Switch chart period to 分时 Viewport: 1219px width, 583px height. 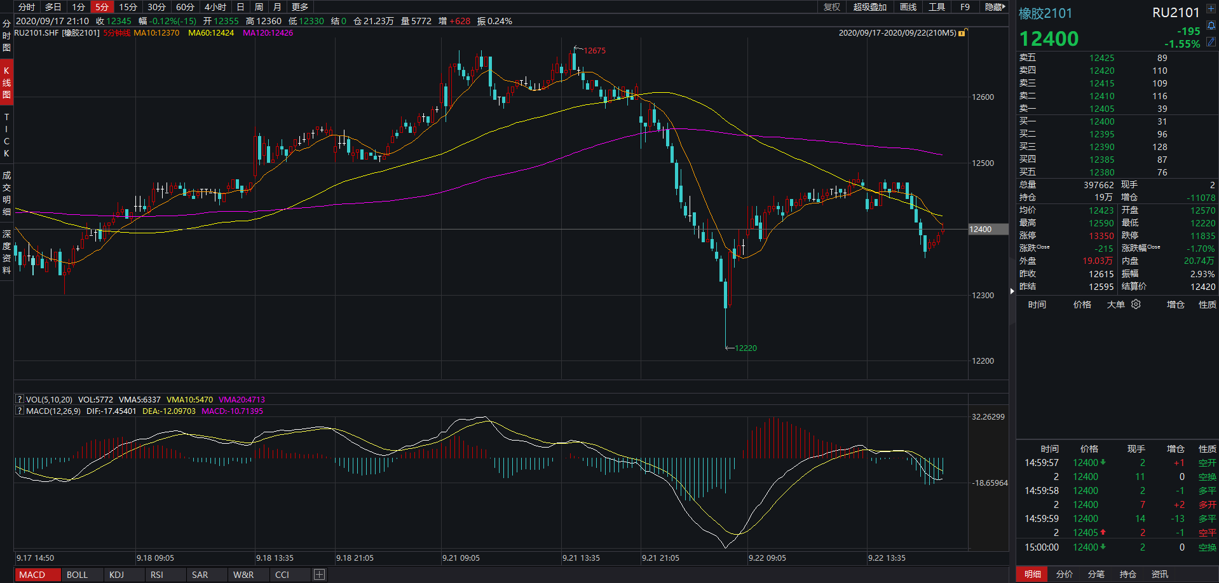click(27, 7)
